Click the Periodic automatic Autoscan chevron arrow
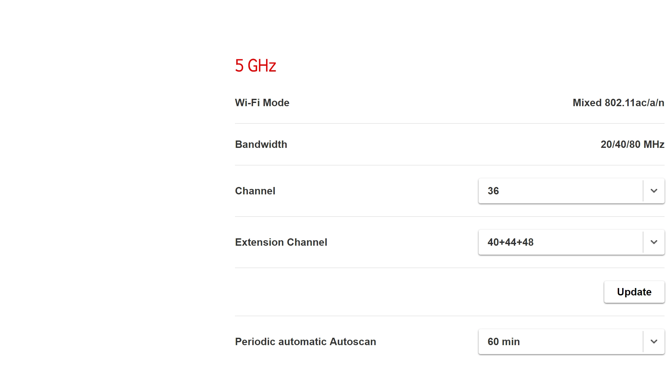 (654, 342)
